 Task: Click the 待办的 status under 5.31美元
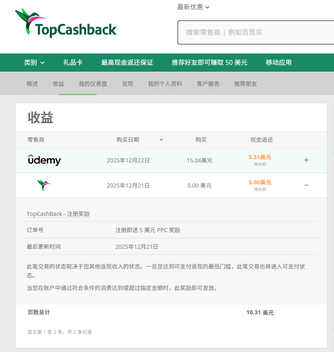[260, 164]
